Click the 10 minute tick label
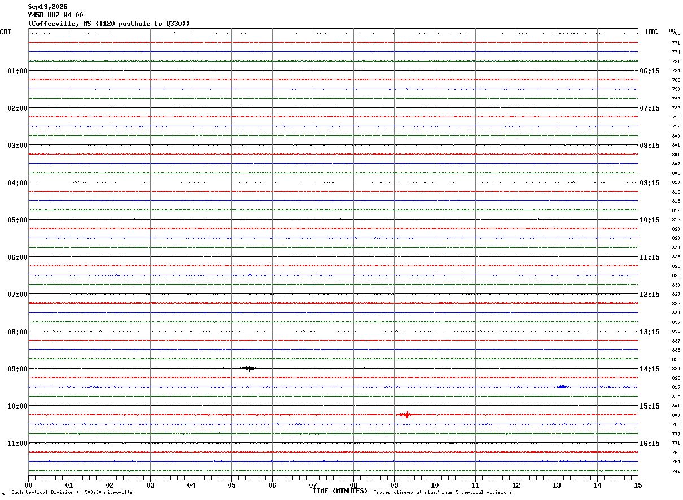Image resolution: width=683 pixels, height=500 pixels. [x=435, y=485]
